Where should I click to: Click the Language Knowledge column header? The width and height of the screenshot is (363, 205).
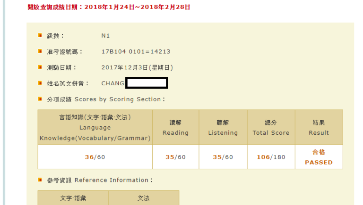(x=95, y=127)
